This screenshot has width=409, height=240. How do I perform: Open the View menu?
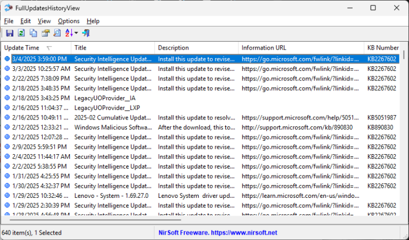click(44, 21)
